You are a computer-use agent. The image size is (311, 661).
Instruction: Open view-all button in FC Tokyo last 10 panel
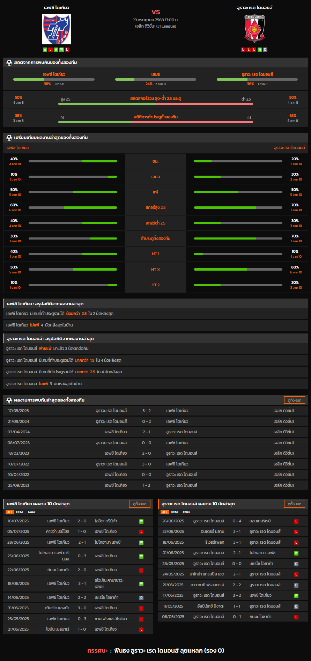[x=140, y=504]
